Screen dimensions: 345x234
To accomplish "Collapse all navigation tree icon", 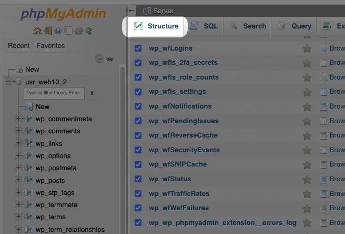I will point(99,58).
